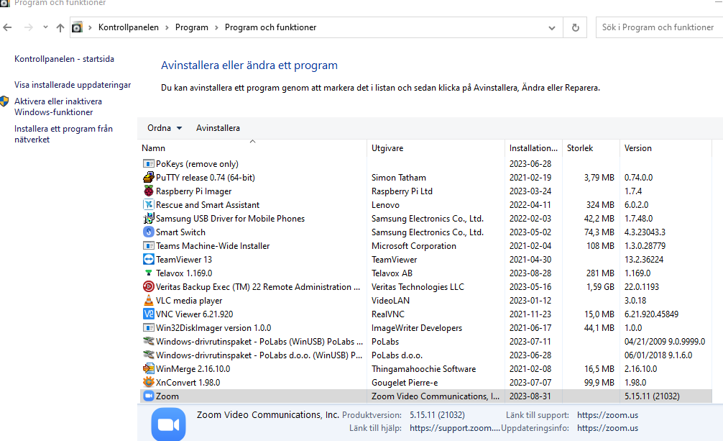Open the recent locations dropdown arrow
Screen dimensions: 723x441
coord(45,27)
